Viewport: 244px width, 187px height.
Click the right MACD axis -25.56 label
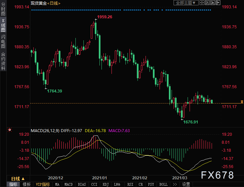coord(228,166)
